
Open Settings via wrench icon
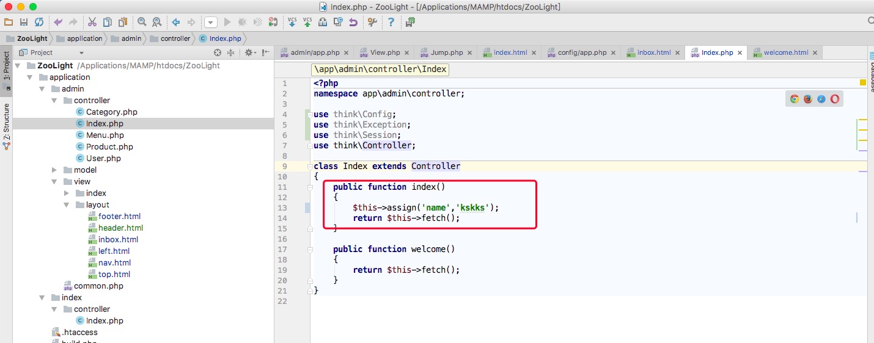pyautogui.click(x=372, y=22)
